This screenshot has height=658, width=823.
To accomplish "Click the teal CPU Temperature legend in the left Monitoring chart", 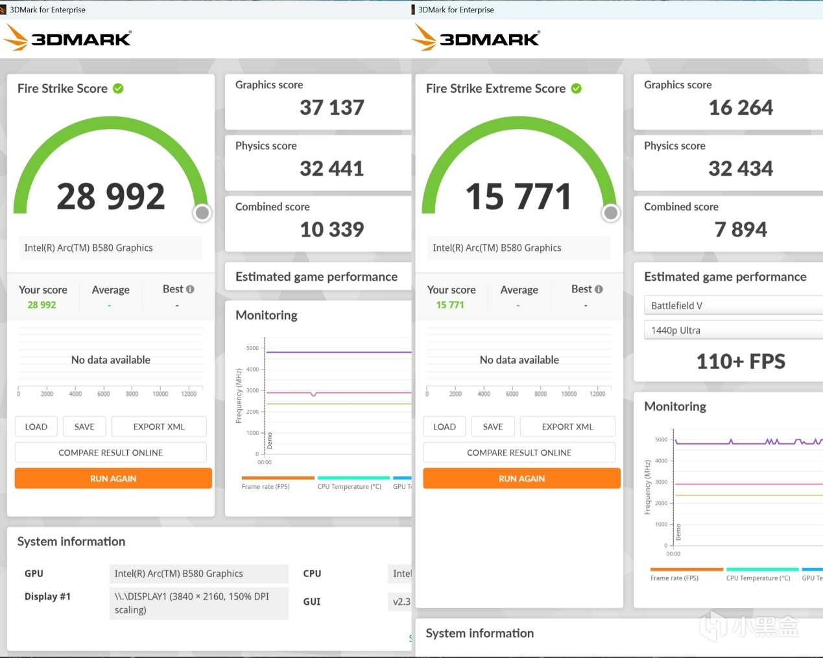I will [353, 482].
